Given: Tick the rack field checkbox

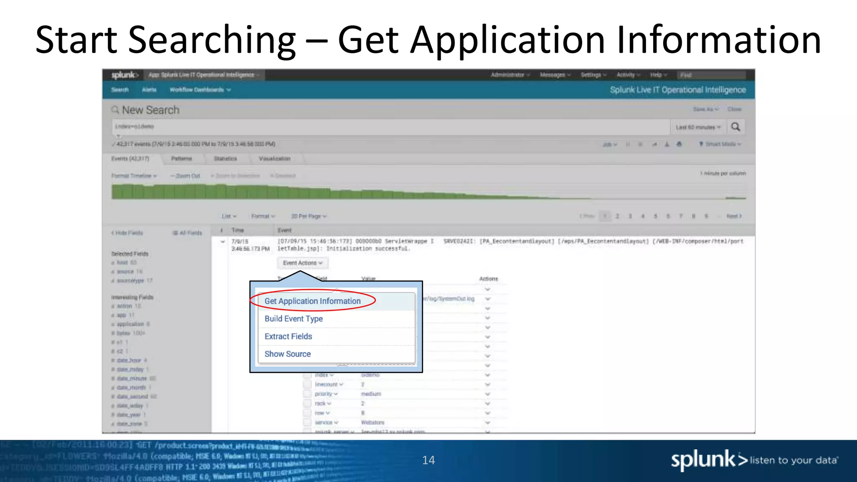Looking at the screenshot, I should (x=307, y=404).
